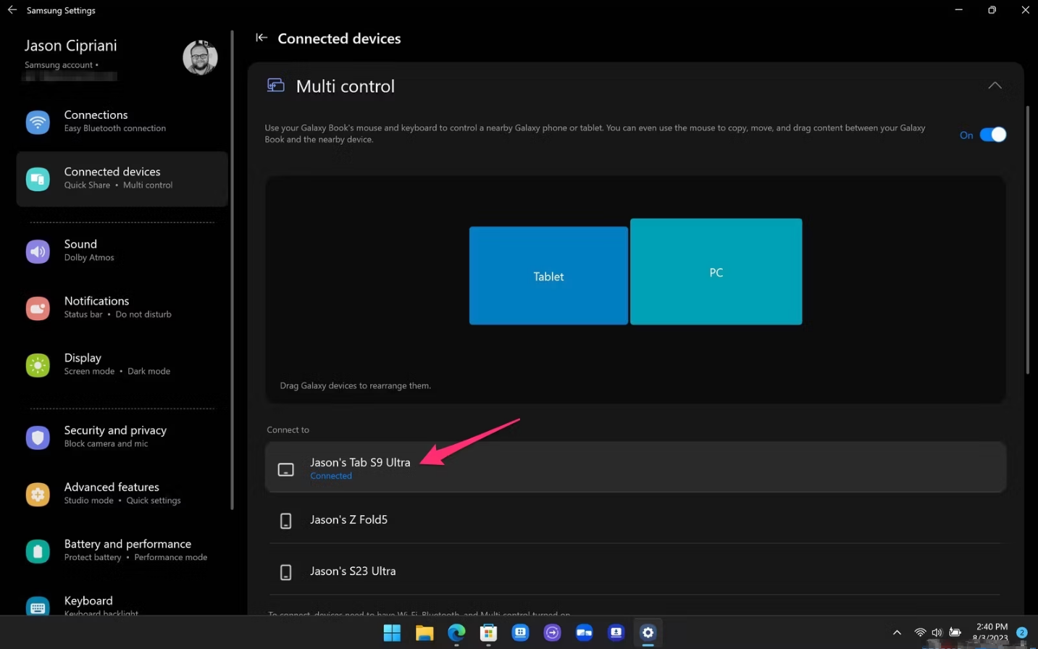The image size is (1038, 649).
Task: Turn off the Multi control toggle
Action: point(993,135)
